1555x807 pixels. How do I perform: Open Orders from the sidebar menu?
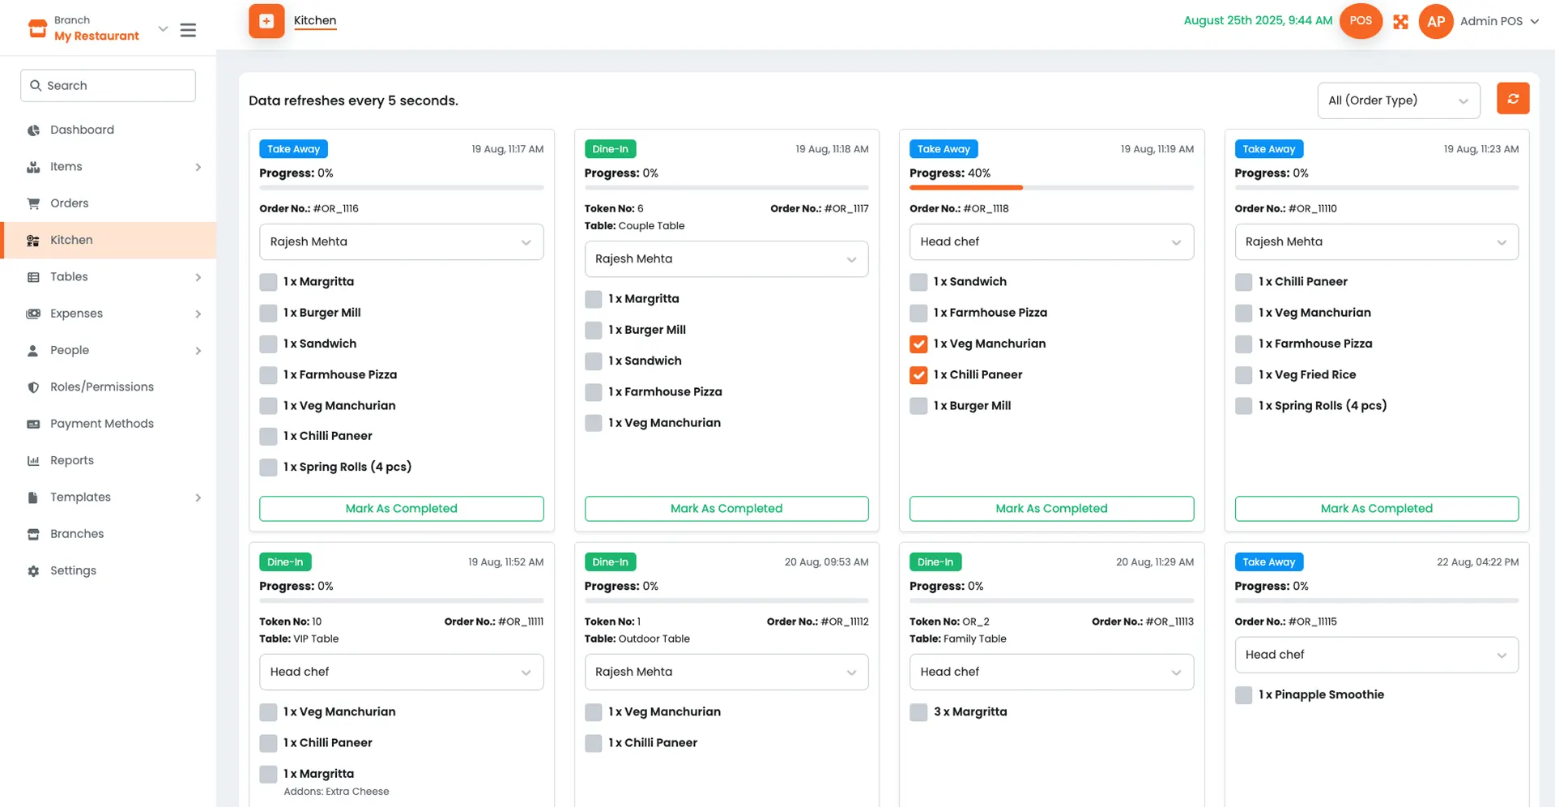click(x=70, y=203)
